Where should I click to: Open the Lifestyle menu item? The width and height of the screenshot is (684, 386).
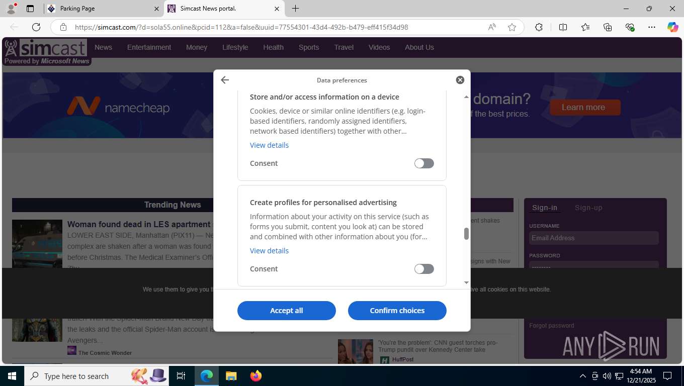(x=235, y=47)
